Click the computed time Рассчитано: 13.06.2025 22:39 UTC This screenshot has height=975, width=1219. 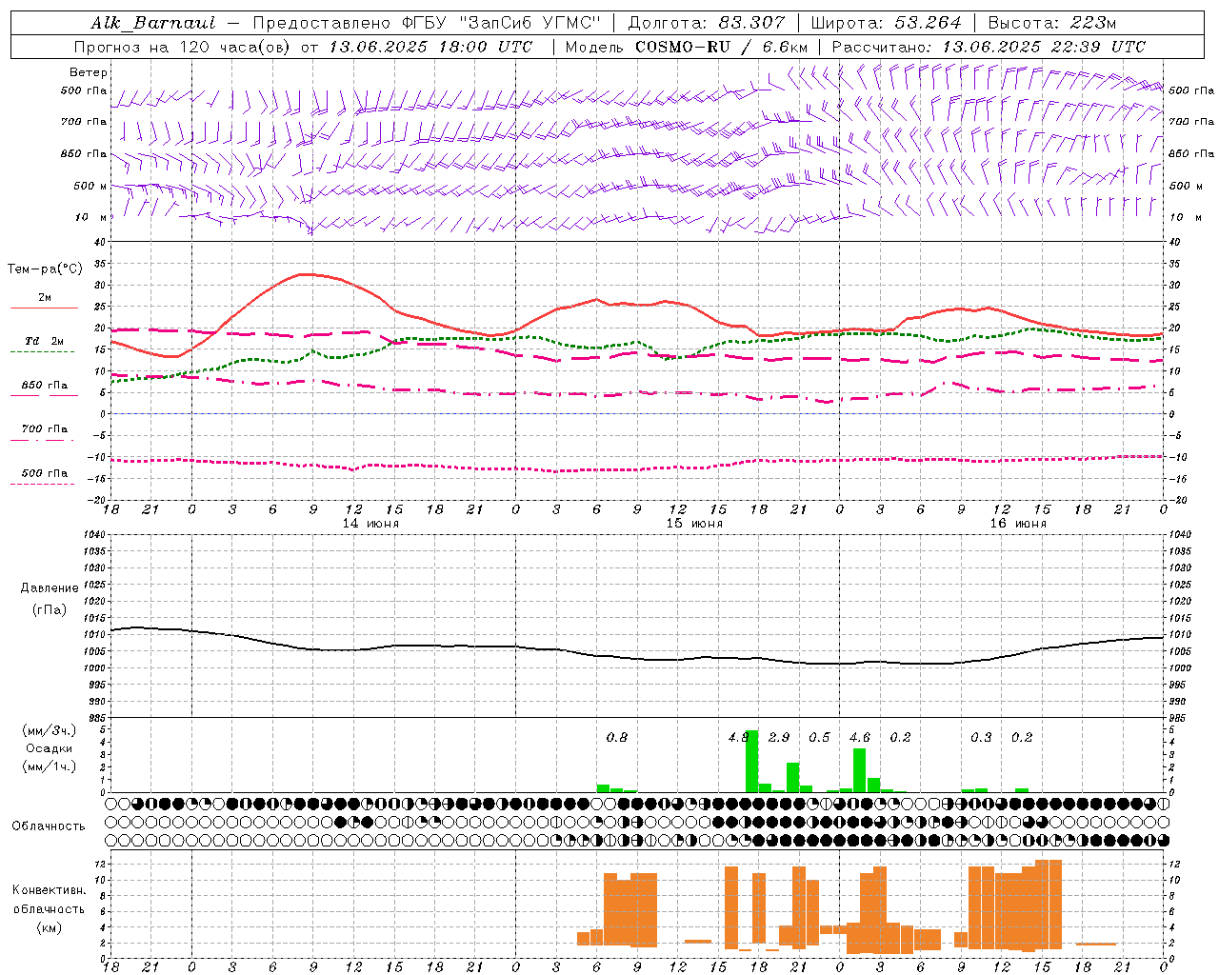point(989,47)
